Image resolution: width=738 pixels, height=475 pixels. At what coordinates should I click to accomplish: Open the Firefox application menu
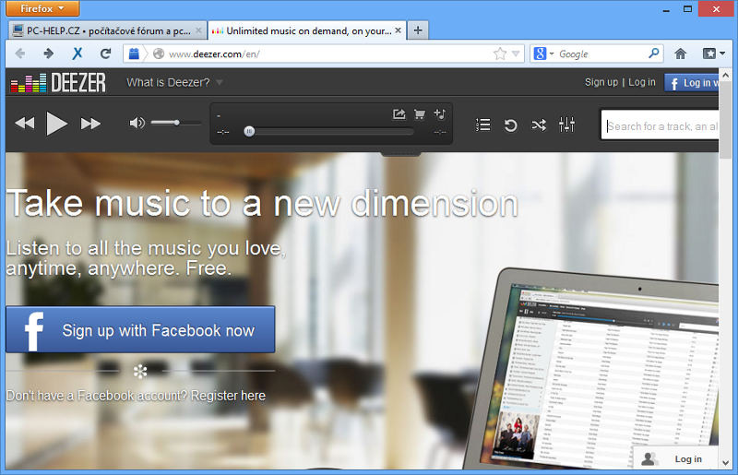pyautogui.click(x=43, y=8)
